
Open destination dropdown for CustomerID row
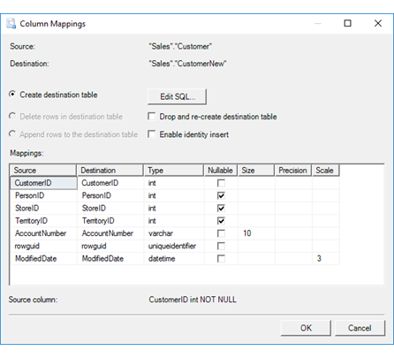tap(110, 183)
